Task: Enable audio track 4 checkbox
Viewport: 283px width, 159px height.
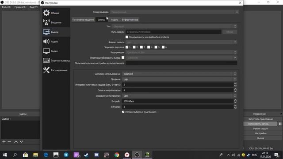Action: tap(149, 47)
